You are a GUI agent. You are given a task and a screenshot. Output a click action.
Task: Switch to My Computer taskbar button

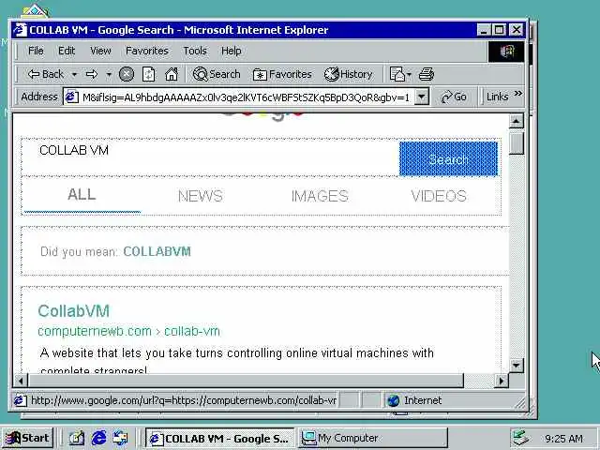point(373,438)
